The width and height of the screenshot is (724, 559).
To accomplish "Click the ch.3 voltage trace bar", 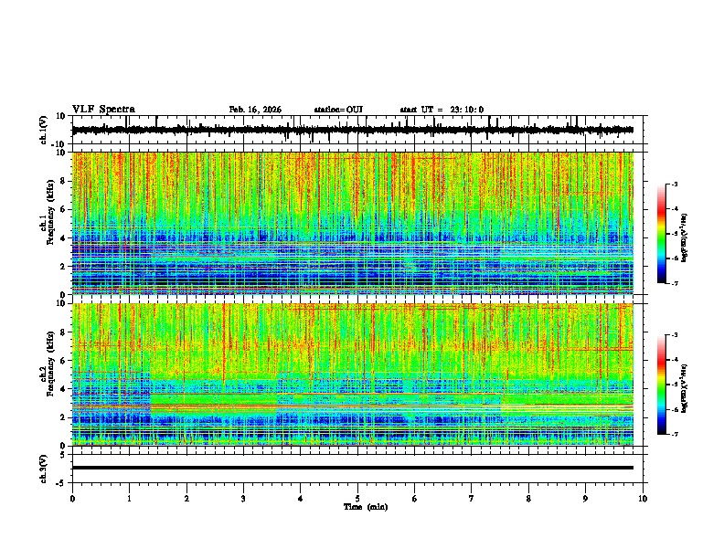I will pos(353,468).
